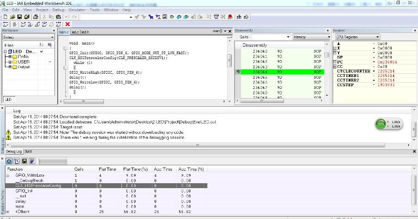Click the New Document toolbar icon
Viewport: 418px width, 219px height.
(5, 17)
